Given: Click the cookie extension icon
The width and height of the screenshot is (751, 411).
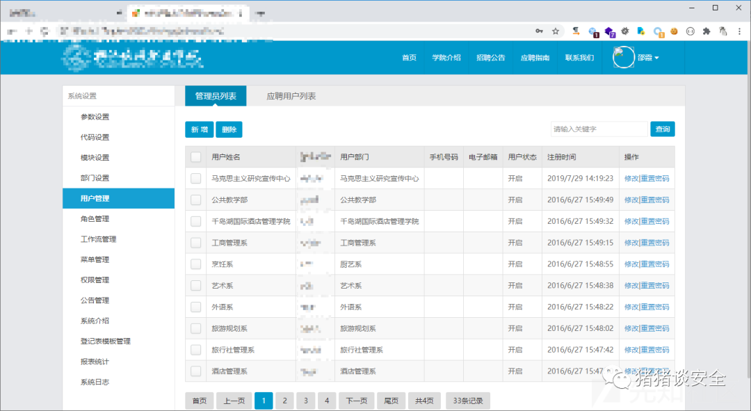Looking at the screenshot, I should point(674,31).
